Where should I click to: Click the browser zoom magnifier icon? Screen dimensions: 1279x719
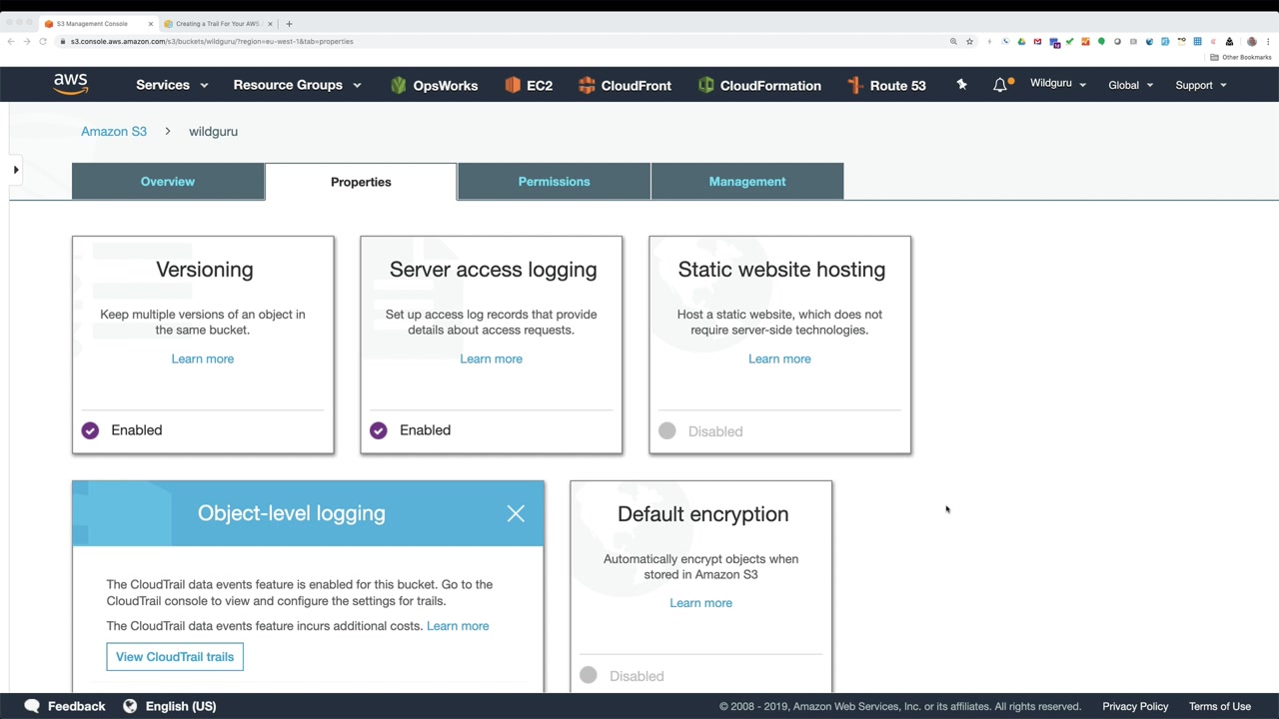953,41
